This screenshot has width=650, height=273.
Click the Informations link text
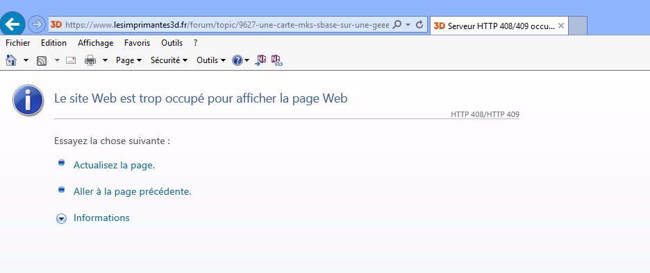(x=101, y=218)
